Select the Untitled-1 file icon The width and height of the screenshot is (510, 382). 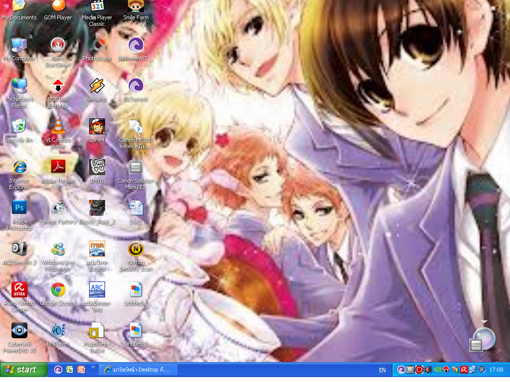[x=135, y=294]
